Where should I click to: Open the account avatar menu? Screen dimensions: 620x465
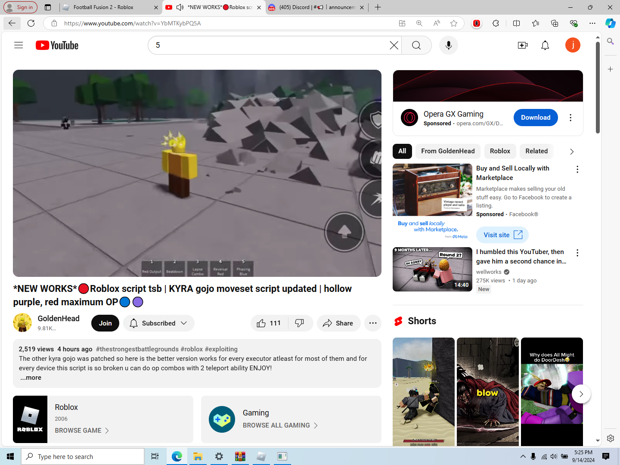(573, 45)
